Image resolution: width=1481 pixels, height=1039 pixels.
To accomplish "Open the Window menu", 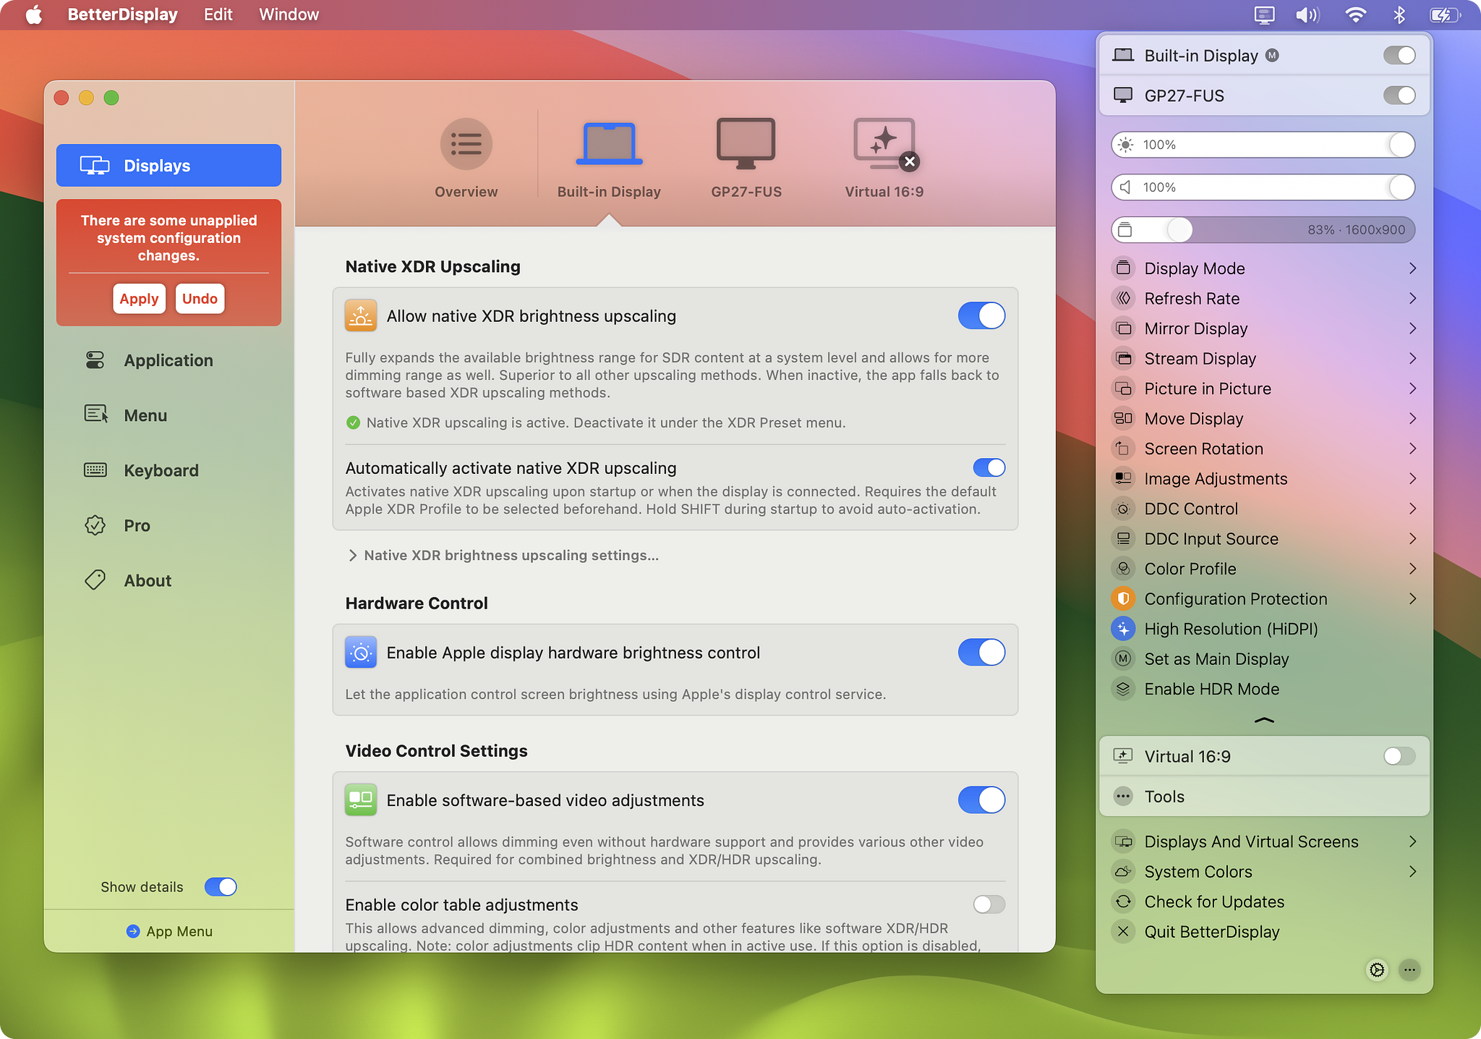I will (x=289, y=14).
